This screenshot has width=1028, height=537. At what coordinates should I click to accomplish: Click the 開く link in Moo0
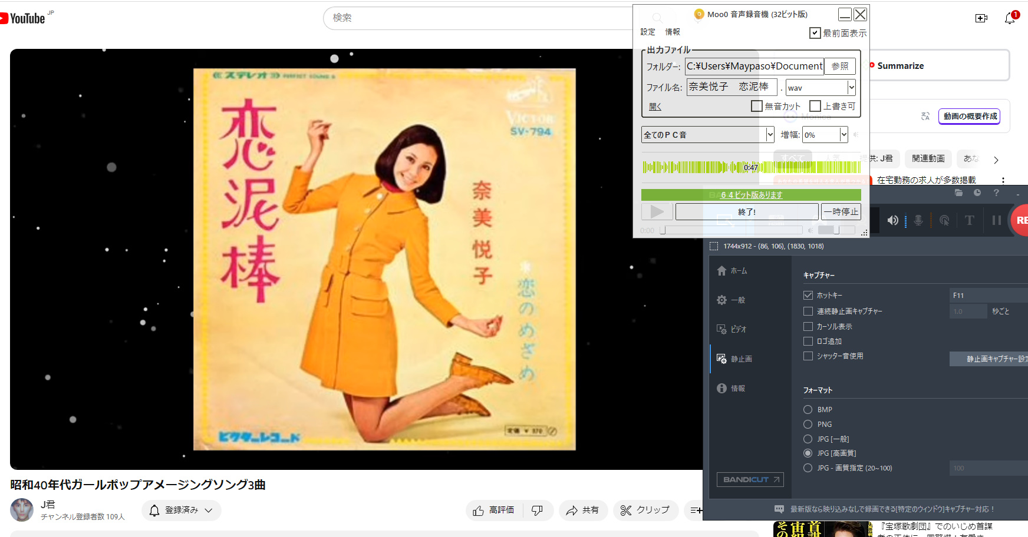coord(655,107)
